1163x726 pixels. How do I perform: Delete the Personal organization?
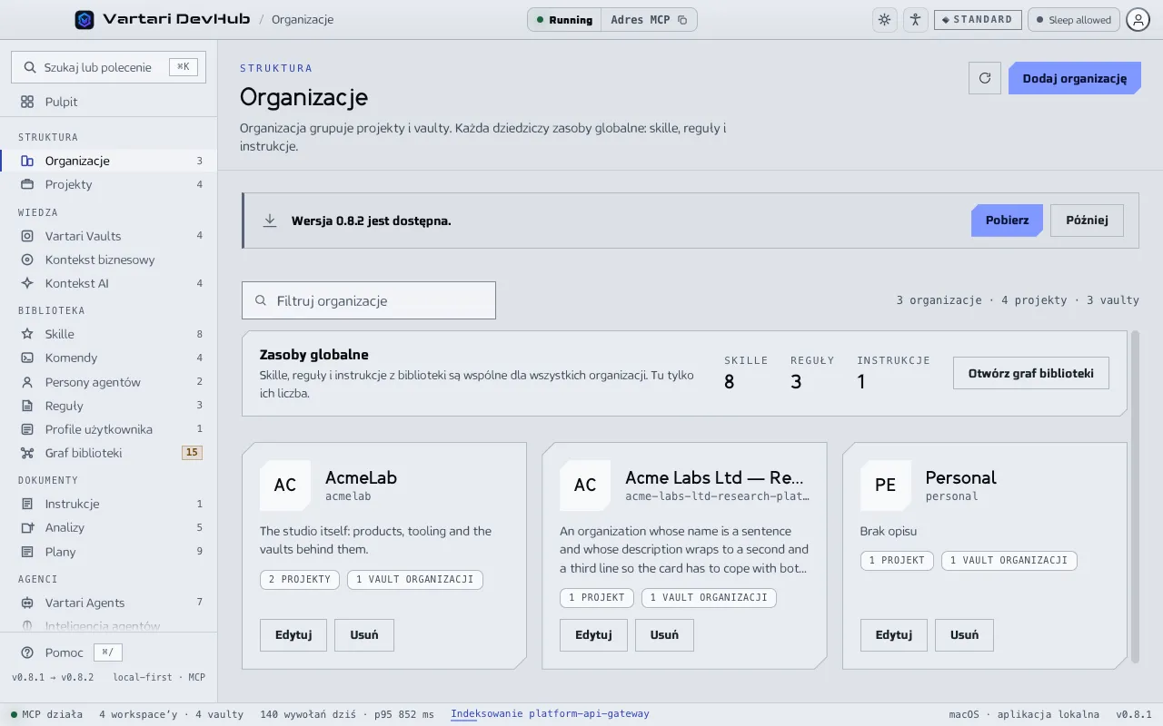coord(964,635)
